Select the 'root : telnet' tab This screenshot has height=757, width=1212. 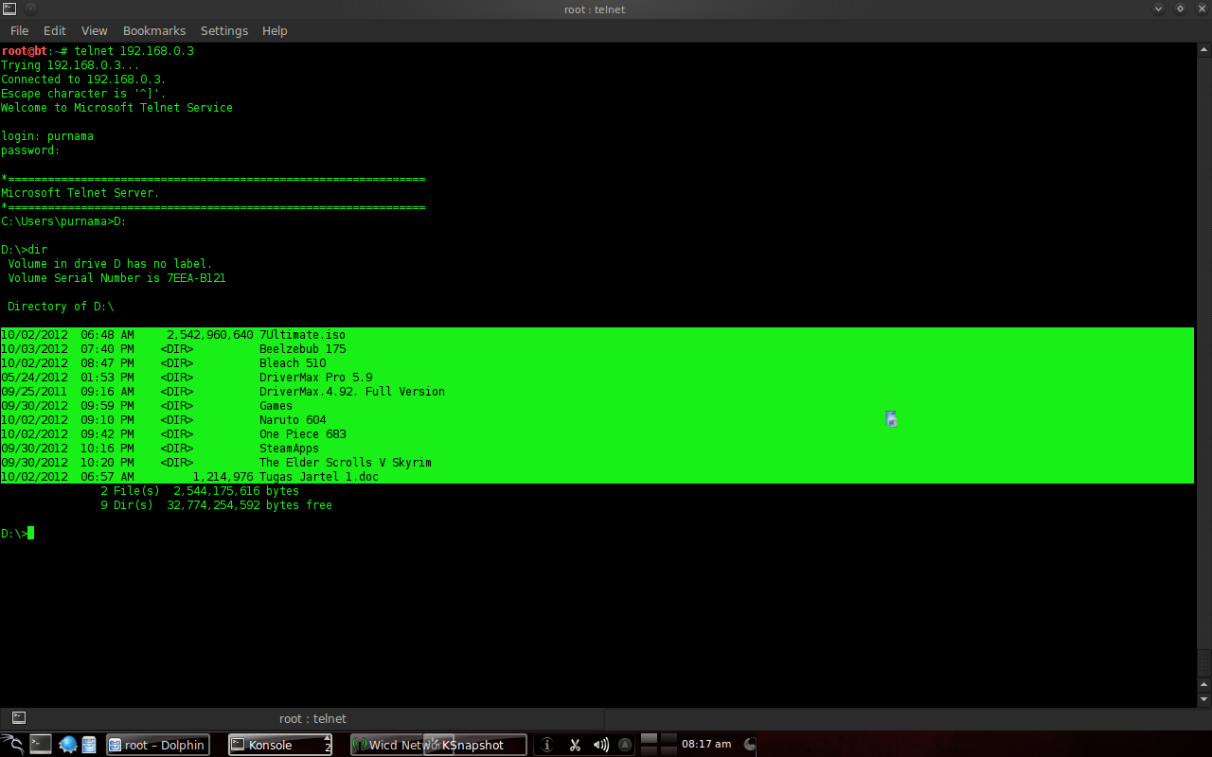(312, 718)
